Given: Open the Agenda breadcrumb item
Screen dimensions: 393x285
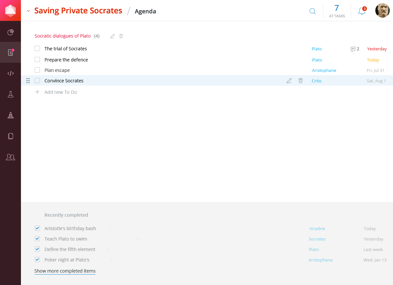Looking at the screenshot, I should pyautogui.click(x=145, y=11).
